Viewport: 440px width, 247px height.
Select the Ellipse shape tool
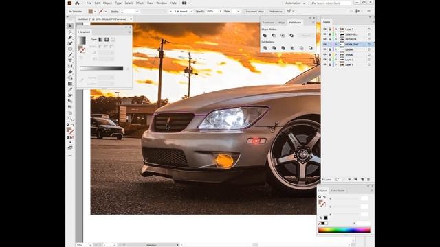[70, 49]
